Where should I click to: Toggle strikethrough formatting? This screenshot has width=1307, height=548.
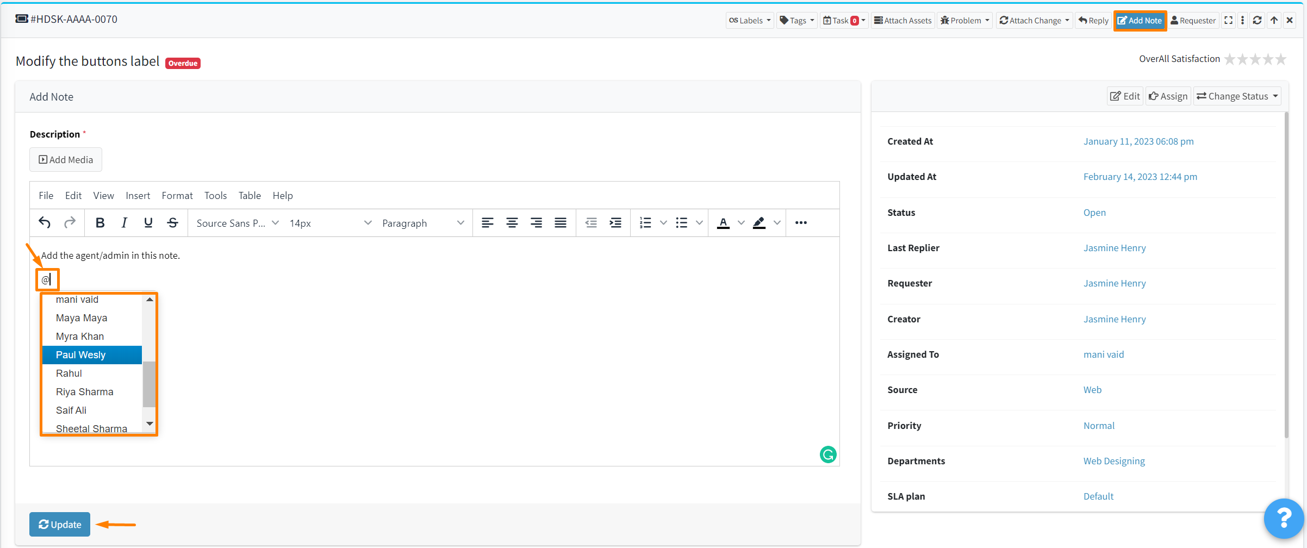pyautogui.click(x=172, y=222)
